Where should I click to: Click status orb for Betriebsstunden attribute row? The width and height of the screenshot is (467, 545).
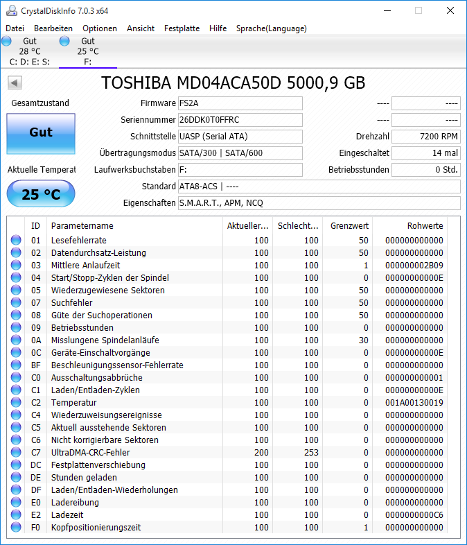[16, 328]
